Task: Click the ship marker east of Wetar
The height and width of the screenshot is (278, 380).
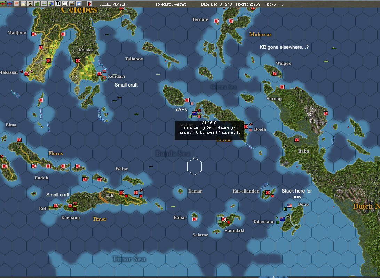Action: pyautogui.click(x=151, y=167)
